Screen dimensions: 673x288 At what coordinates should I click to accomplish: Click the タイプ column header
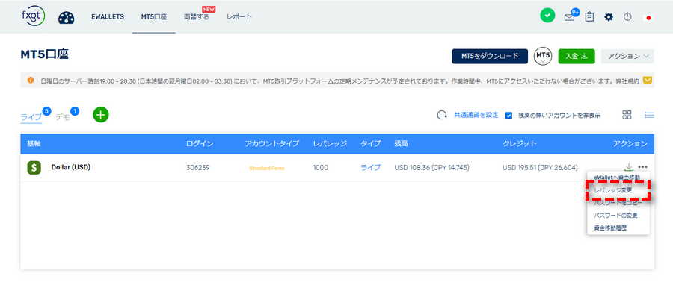coord(370,144)
